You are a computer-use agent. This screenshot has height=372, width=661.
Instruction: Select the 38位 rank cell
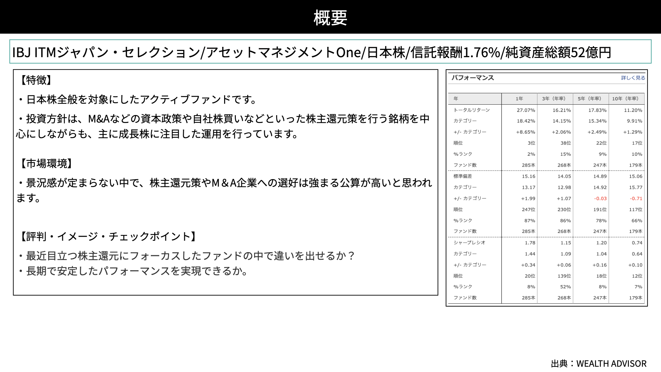click(566, 143)
